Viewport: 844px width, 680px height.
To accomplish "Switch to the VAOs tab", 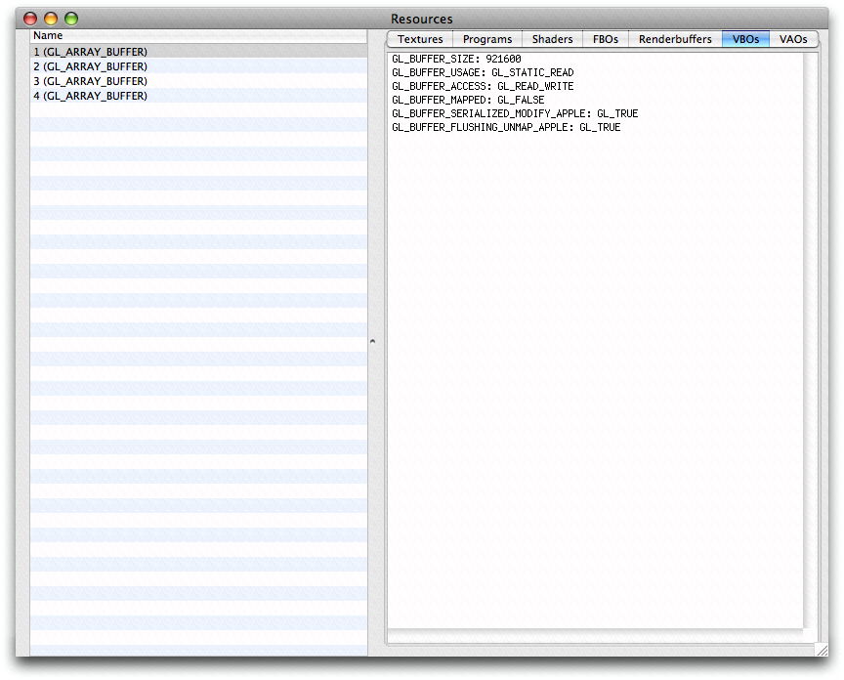I will (793, 39).
